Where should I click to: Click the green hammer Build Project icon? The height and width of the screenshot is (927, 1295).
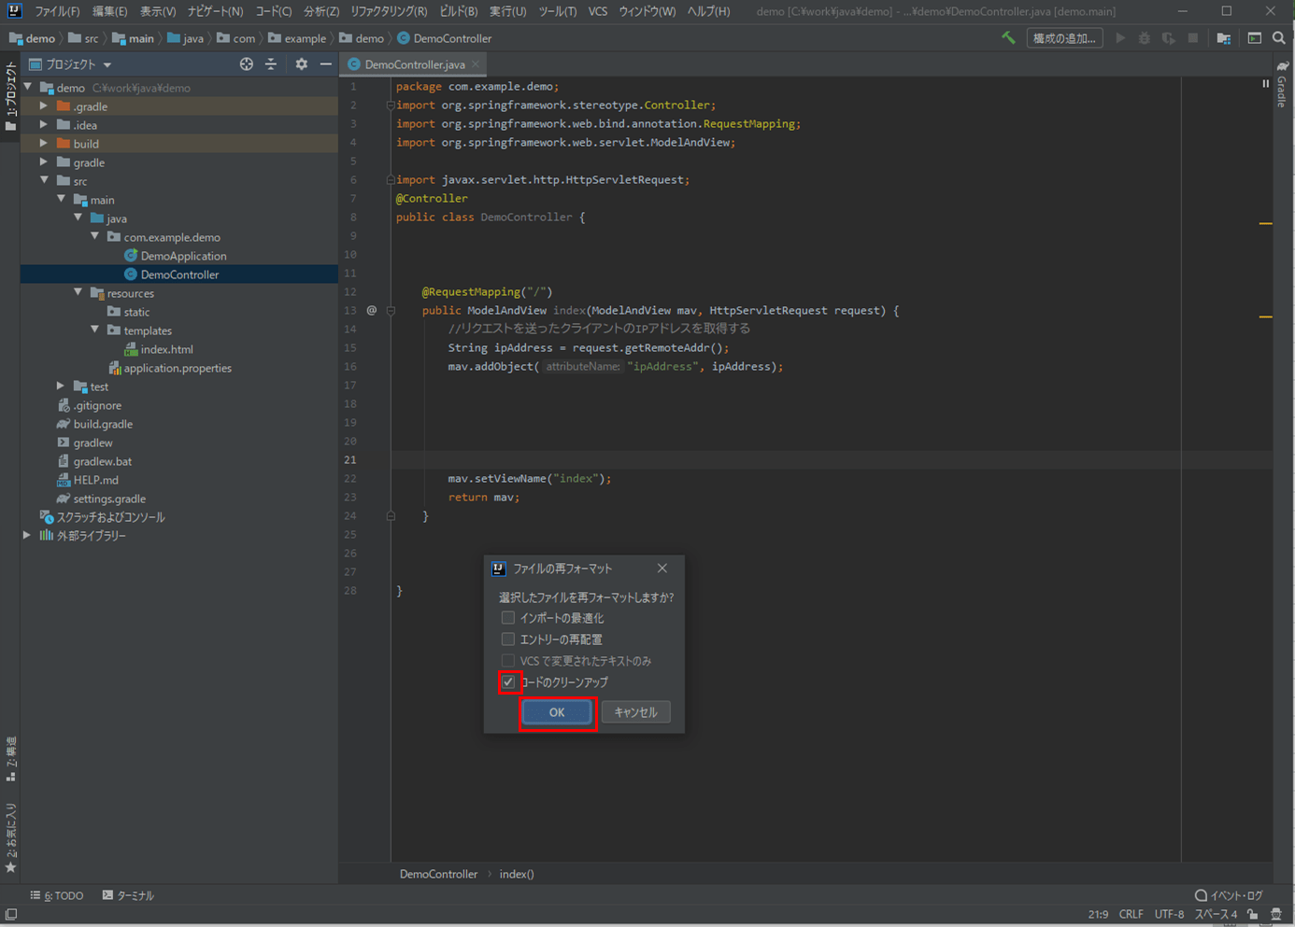pyautogui.click(x=1008, y=38)
